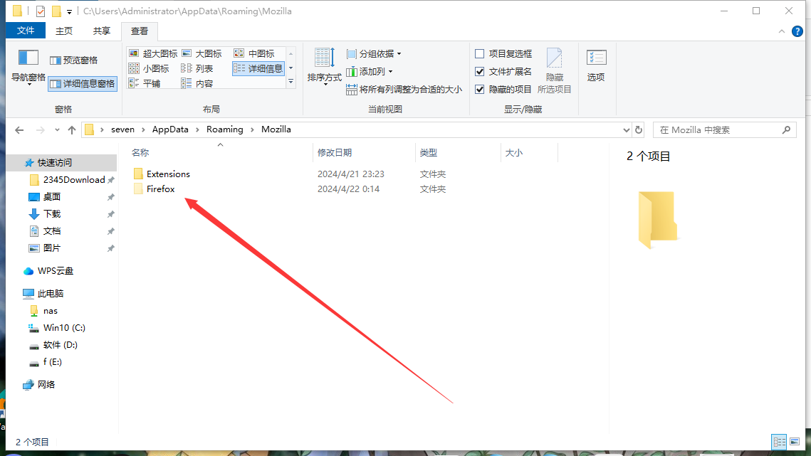
Task: Open 文档 in the navigation pane
Action: tap(52, 231)
